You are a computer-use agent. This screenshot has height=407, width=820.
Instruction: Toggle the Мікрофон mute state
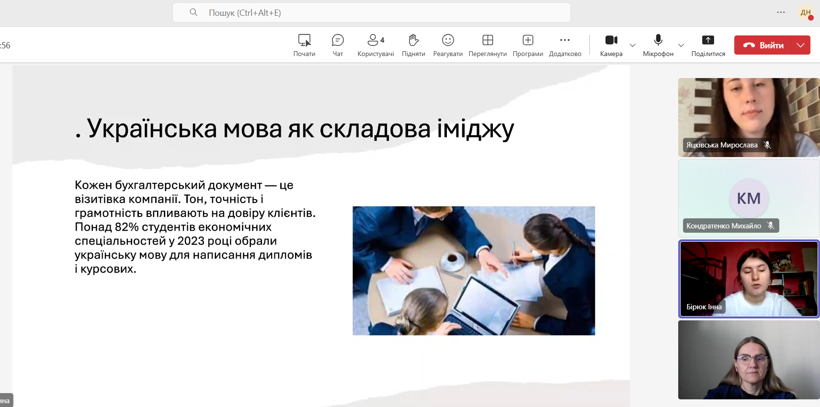click(658, 45)
